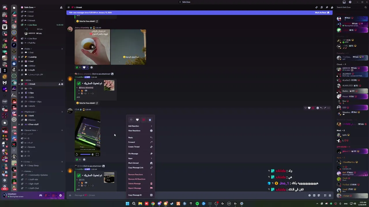Viewport: 369px width, 207px height.
Task: Open Steam from the taskbar
Action: (x=172, y=204)
